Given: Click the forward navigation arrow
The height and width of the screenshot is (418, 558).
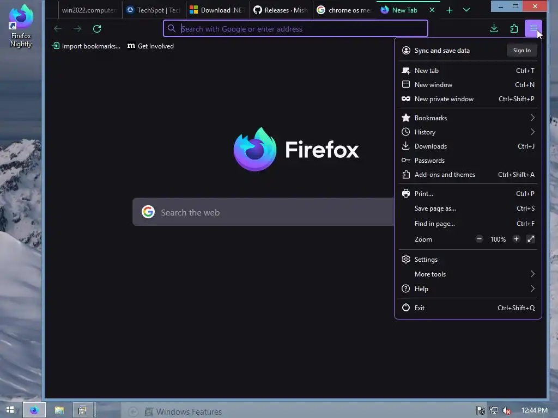Looking at the screenshot, I should [77, 29].
